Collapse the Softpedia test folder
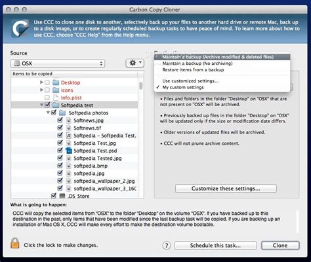 click(41, 105)
